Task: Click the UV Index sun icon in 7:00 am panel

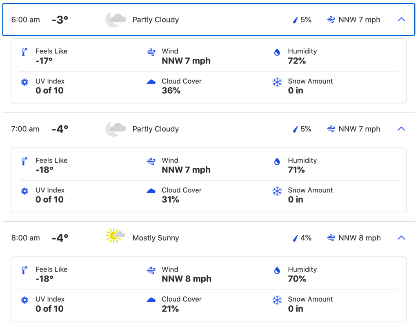Action: (24, 191)
